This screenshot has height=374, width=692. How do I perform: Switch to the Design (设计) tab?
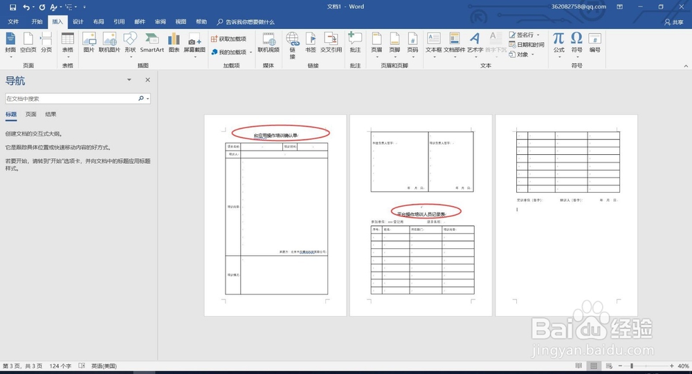pos(78,21)
